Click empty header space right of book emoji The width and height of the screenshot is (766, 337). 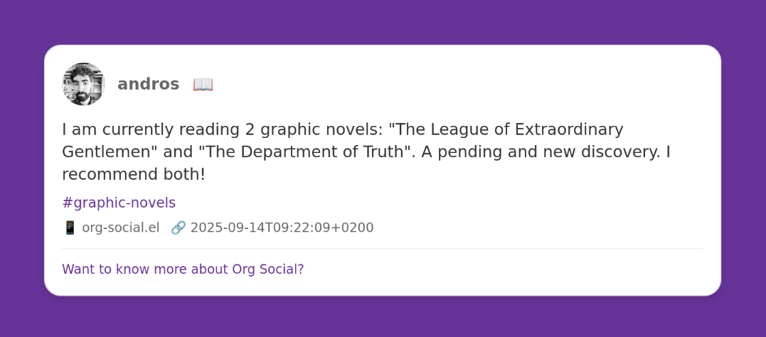[x=462, y=84]
